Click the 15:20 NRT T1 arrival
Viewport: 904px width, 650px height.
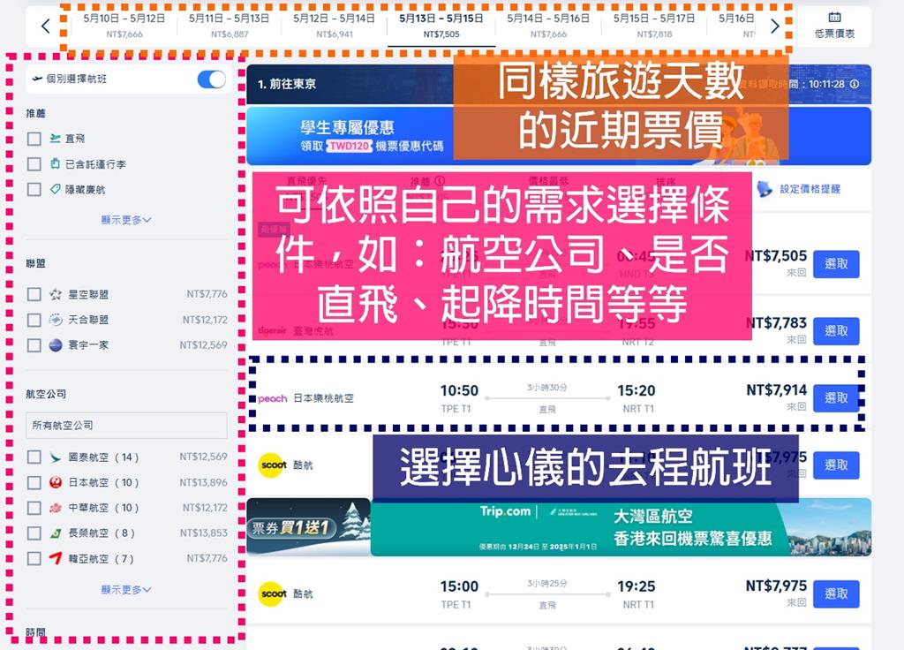click(x=637, y=398)
